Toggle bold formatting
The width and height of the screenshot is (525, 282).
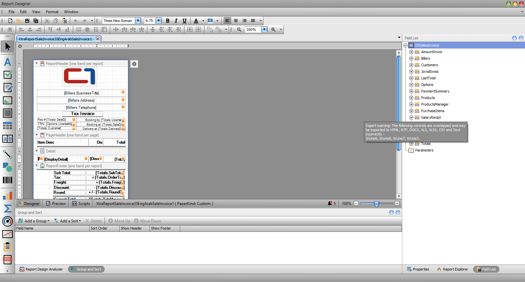tap(168, 21)
